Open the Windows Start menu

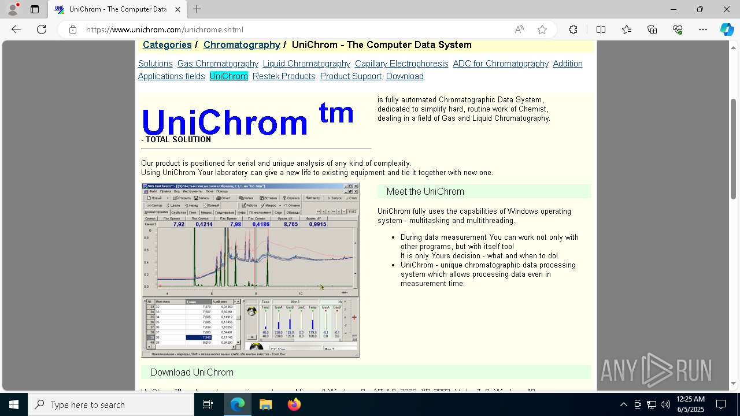(14, 404)
